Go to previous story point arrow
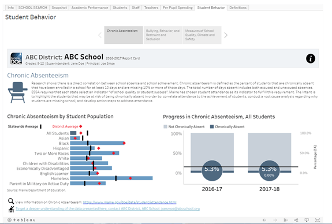This screenshot has height=224, width=332. (100, 35)
